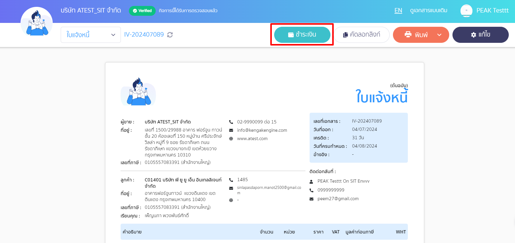Click the envelope icon beside info@kengakengine.com
The height and width of the screenshot is (243, 515).
click(x=231, y=130)
